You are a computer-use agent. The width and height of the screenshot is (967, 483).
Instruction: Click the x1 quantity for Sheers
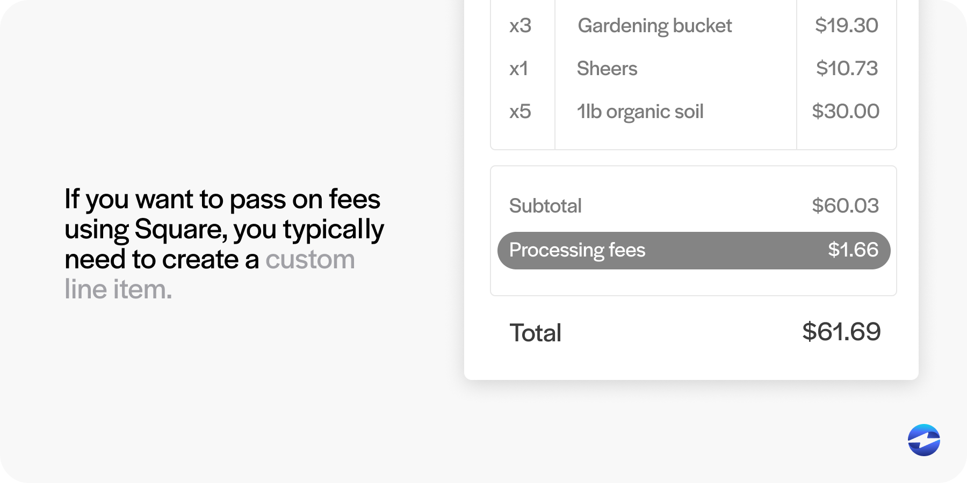coord(518,69)
